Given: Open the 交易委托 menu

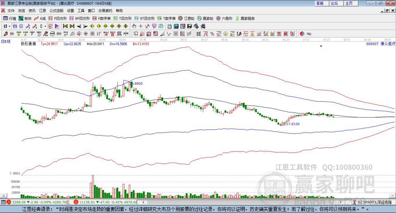Looking at the screenshot, I should (x=105, y=10).
